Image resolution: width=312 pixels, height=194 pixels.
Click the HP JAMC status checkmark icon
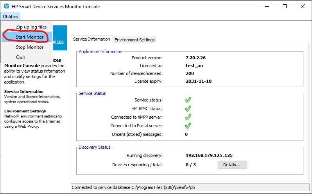pos(188,109)
